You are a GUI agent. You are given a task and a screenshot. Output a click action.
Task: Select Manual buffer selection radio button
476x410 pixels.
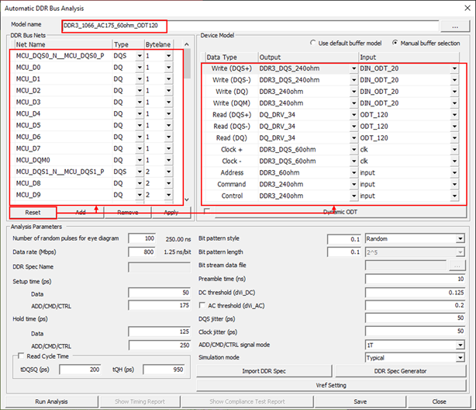click(x=396, y=42)
